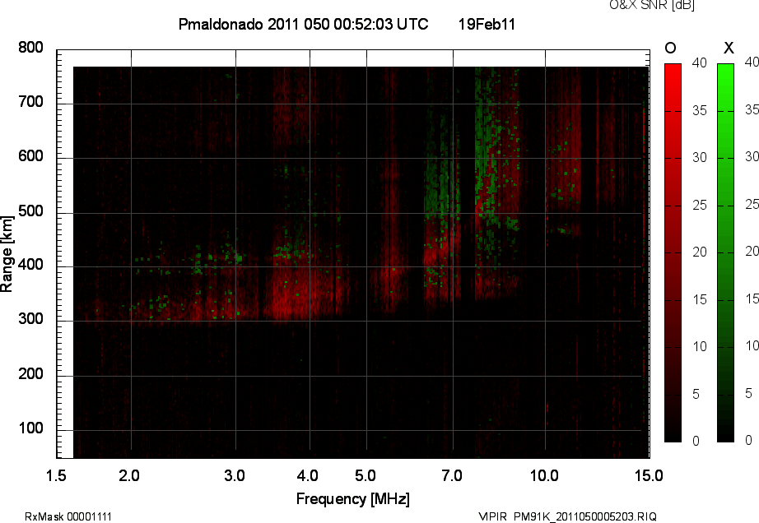This screenshot has height=523, width=759.
Task: Click the 35 dB tick of O scale
Action: [700, 111]
